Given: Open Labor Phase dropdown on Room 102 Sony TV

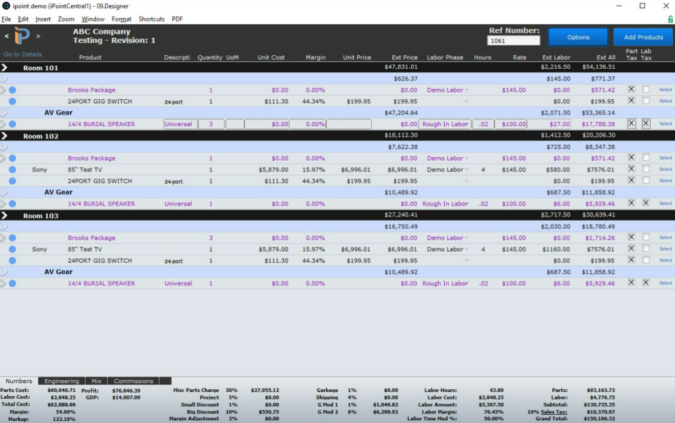Looking at the screenshot, I should 466,169.
